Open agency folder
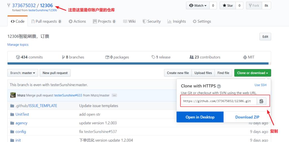This screenshot has height=142, width=289. [21, 123]
